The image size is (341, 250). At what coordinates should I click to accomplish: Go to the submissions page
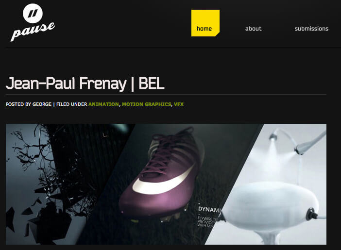tap(311, 29)
